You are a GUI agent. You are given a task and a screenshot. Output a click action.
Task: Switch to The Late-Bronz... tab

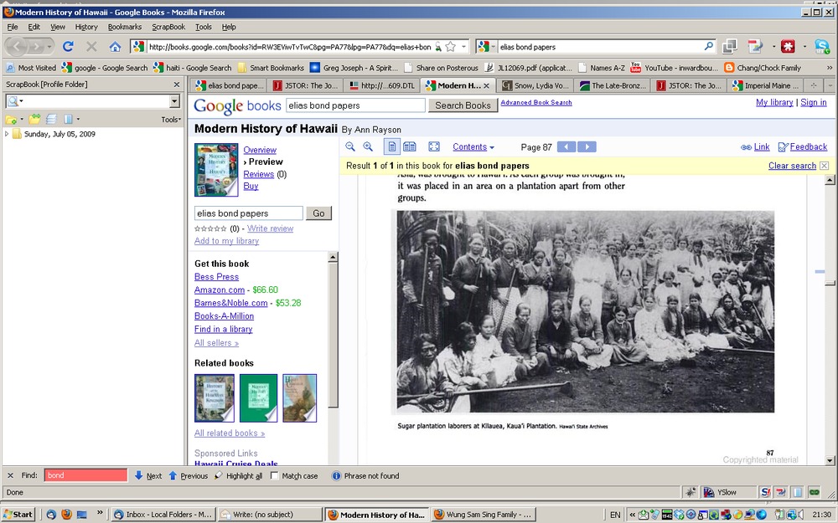click(613, 85)
